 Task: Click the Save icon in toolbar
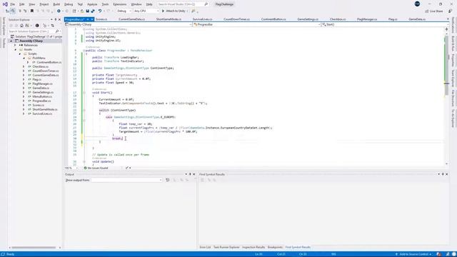(x=87, y=11)
